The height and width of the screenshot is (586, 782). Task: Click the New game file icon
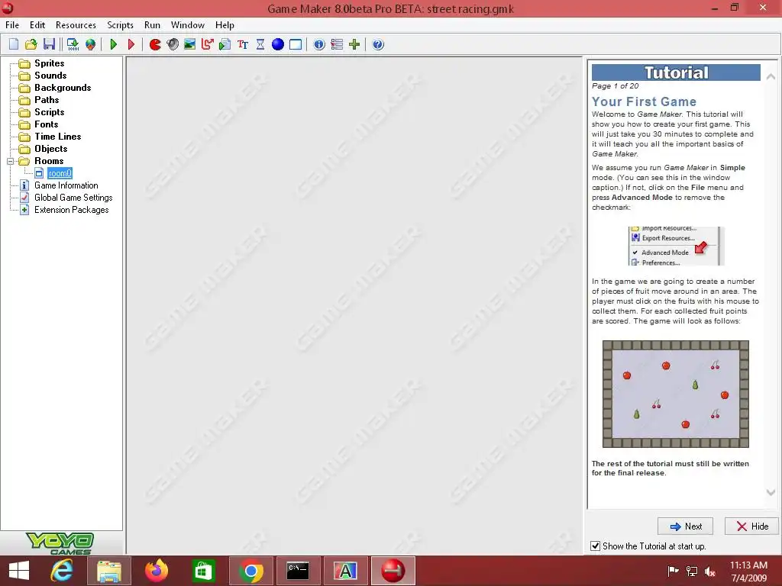(14, 44)
